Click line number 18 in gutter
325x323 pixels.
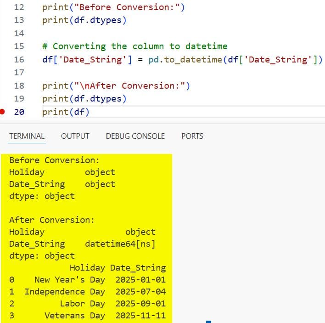[x=19, y=86]
